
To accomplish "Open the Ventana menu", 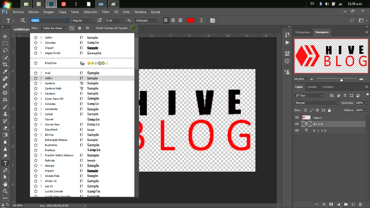I will click(x=140, y=12).
